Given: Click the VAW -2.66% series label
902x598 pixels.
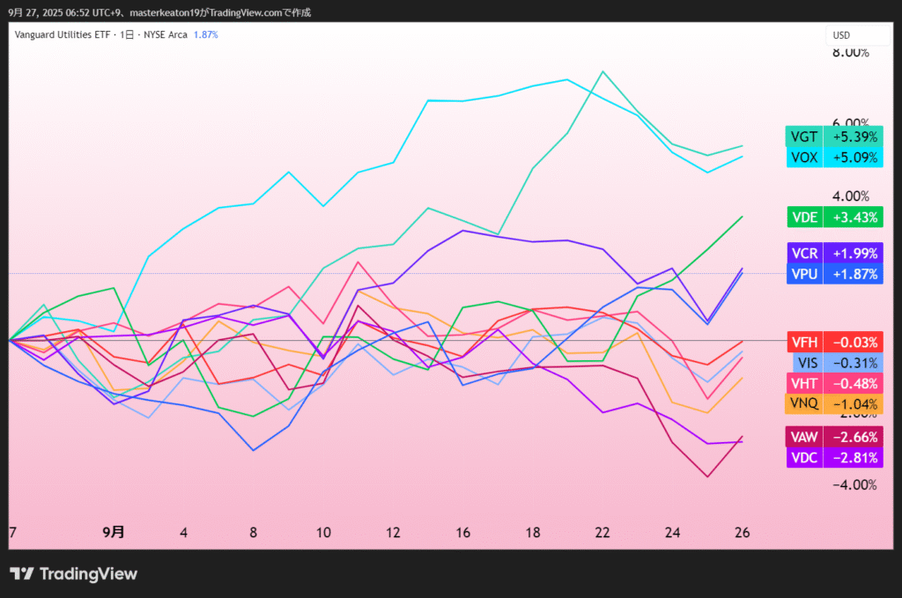Looking at the screenshot, I should click(833, 438).
